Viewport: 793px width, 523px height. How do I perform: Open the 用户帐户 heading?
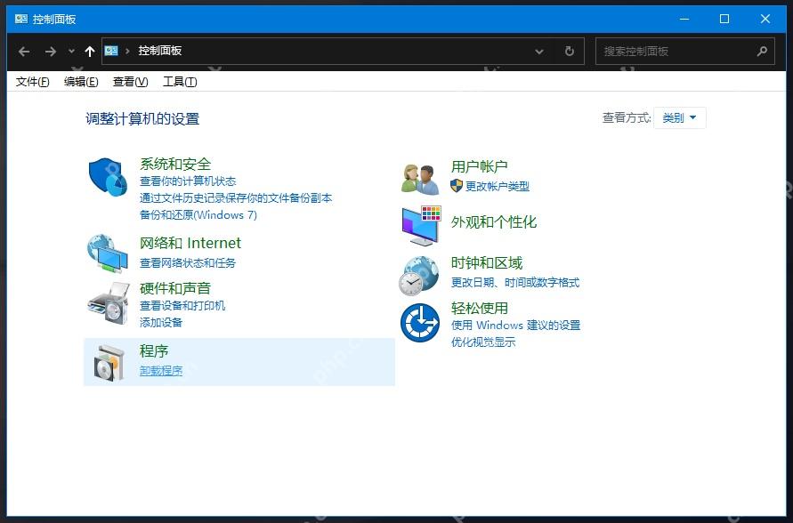(479, 165)
